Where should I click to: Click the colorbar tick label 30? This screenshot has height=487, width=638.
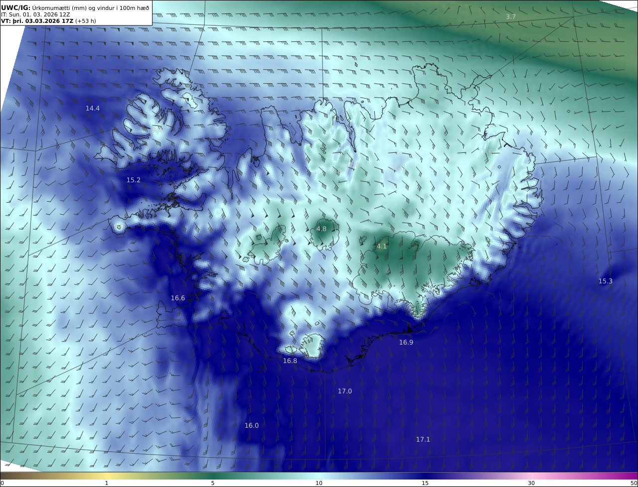tap(531, 484)
